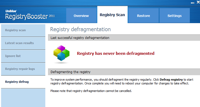Open the Settings tab
200x107 pixels.
pos(175,16)
